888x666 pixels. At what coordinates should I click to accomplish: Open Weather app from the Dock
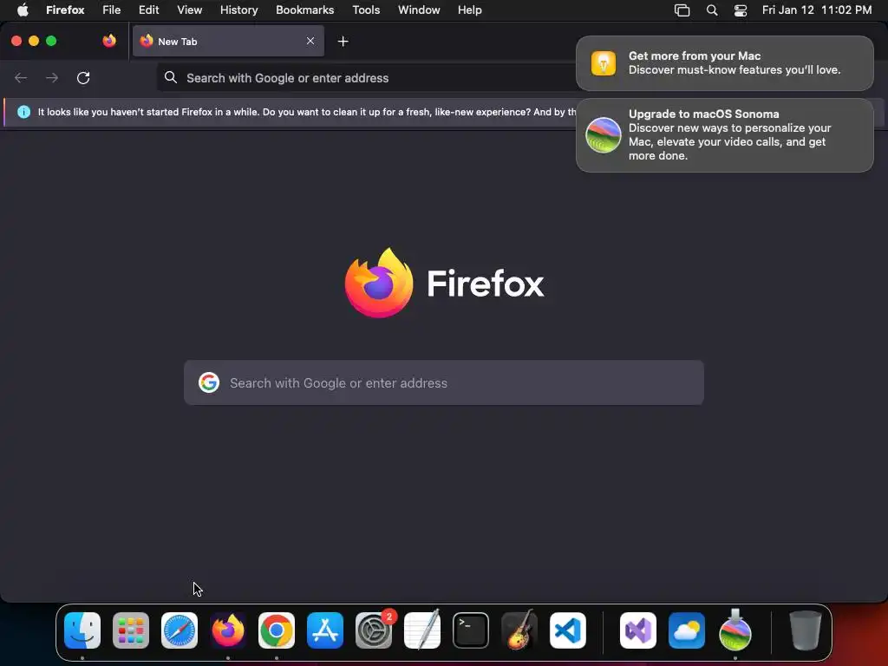pos(687,630)
